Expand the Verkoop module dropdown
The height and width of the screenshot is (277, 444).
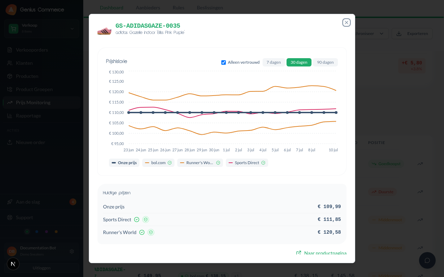(42, 28)
